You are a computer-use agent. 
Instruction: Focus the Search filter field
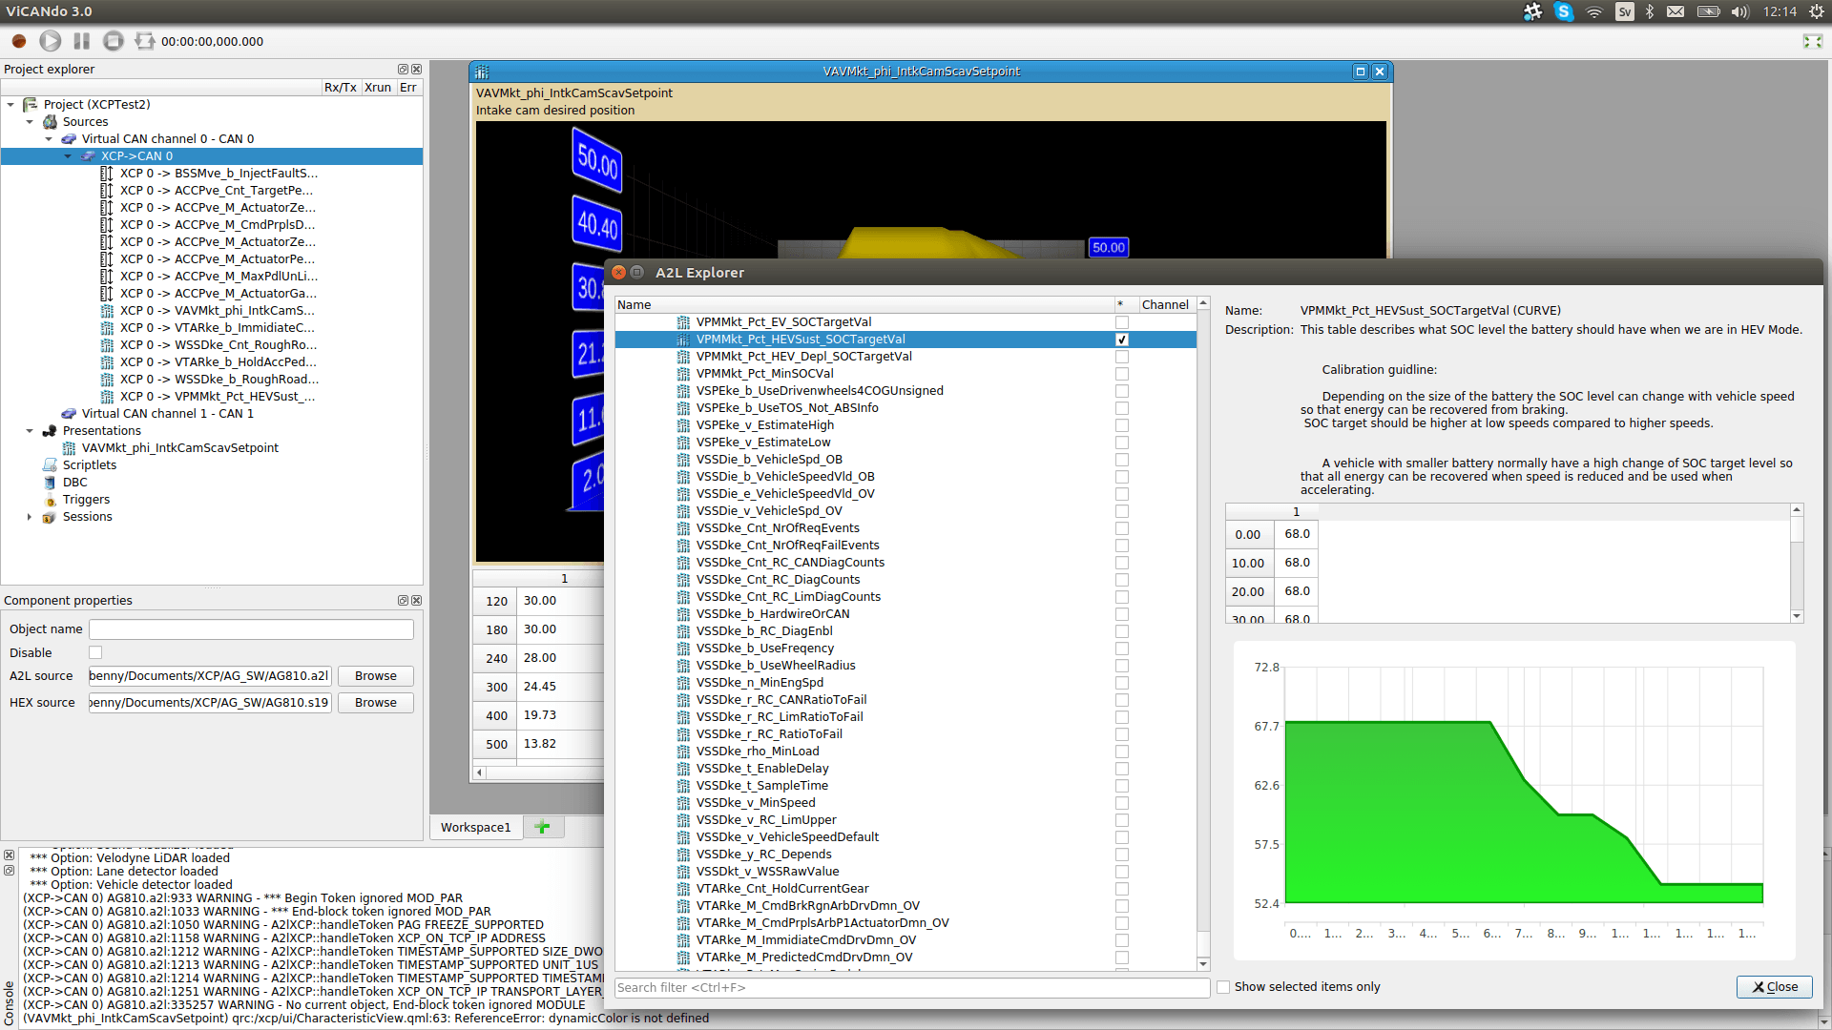click(x=912, y=987)
